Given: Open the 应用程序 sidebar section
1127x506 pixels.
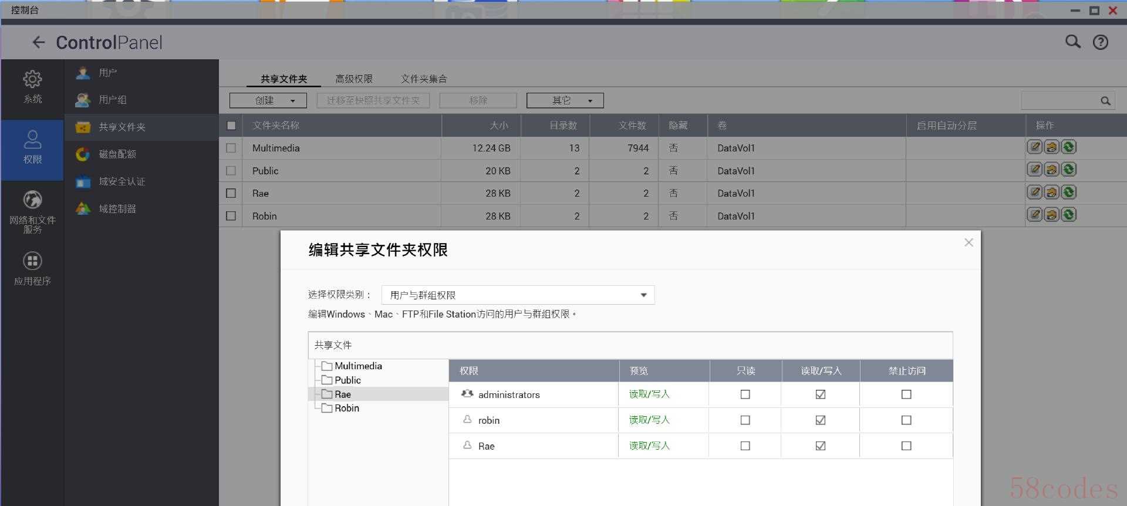Looking at the screenshot, I should pyautogui.click(x=32, y=269).
